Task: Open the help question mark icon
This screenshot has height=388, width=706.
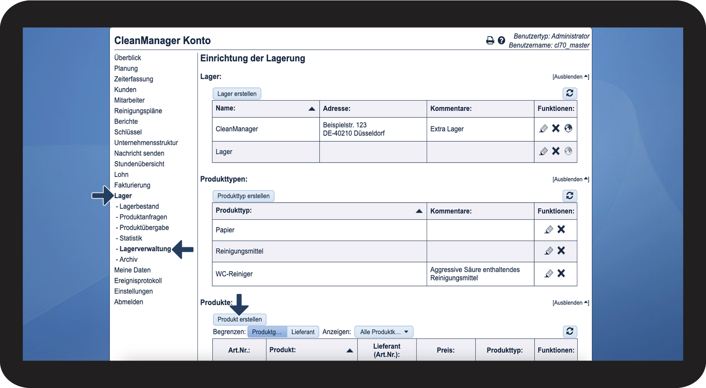Action: [501, 40]
